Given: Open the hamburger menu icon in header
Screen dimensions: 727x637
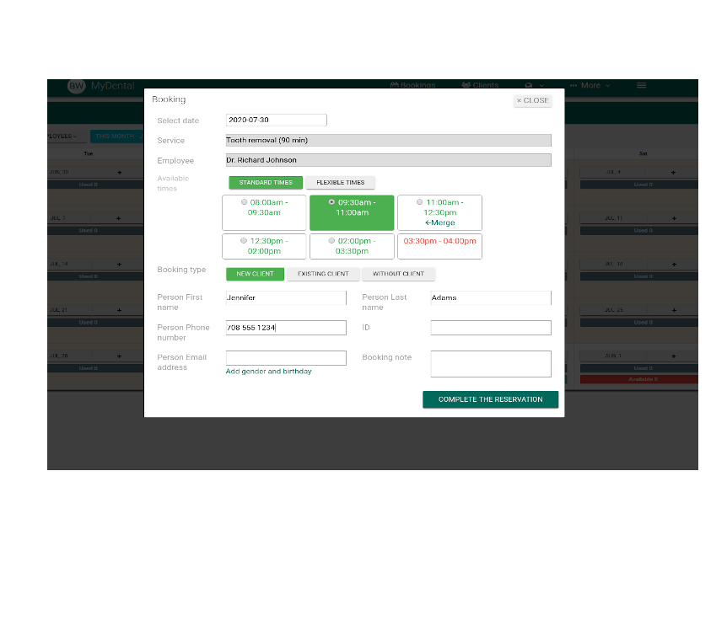Looking at the screenshot, I should click(641, 85).
